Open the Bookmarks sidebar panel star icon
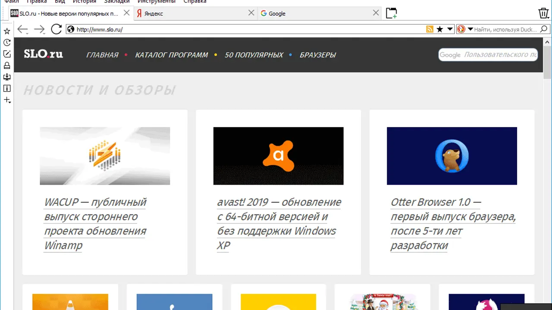552x310 pixels. 7,31
